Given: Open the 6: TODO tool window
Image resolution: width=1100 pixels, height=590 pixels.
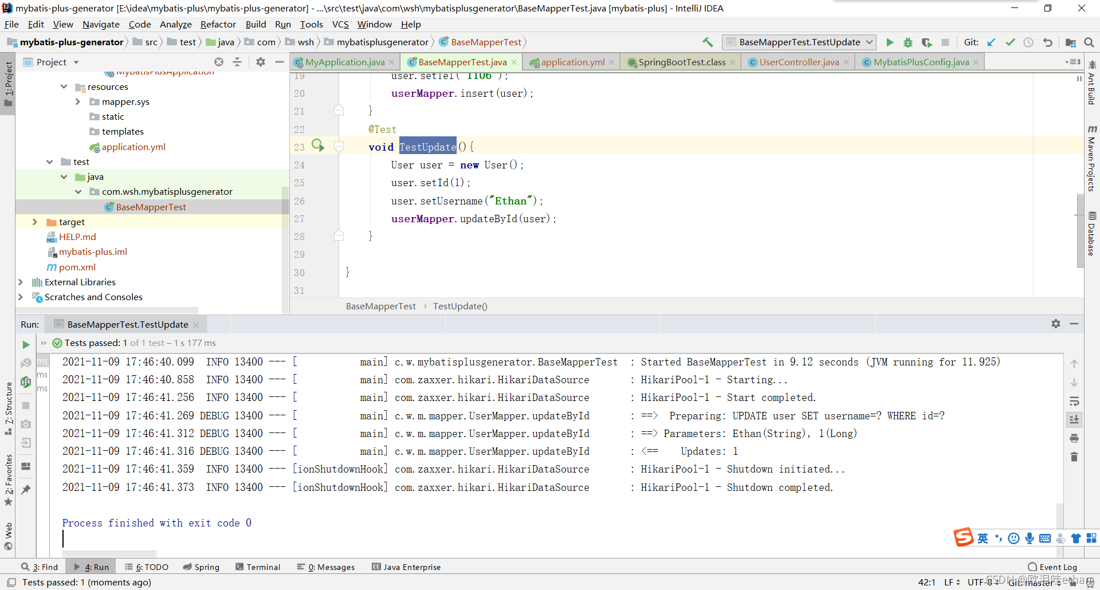Looking at the screenshot, I should tap(147, 567).
